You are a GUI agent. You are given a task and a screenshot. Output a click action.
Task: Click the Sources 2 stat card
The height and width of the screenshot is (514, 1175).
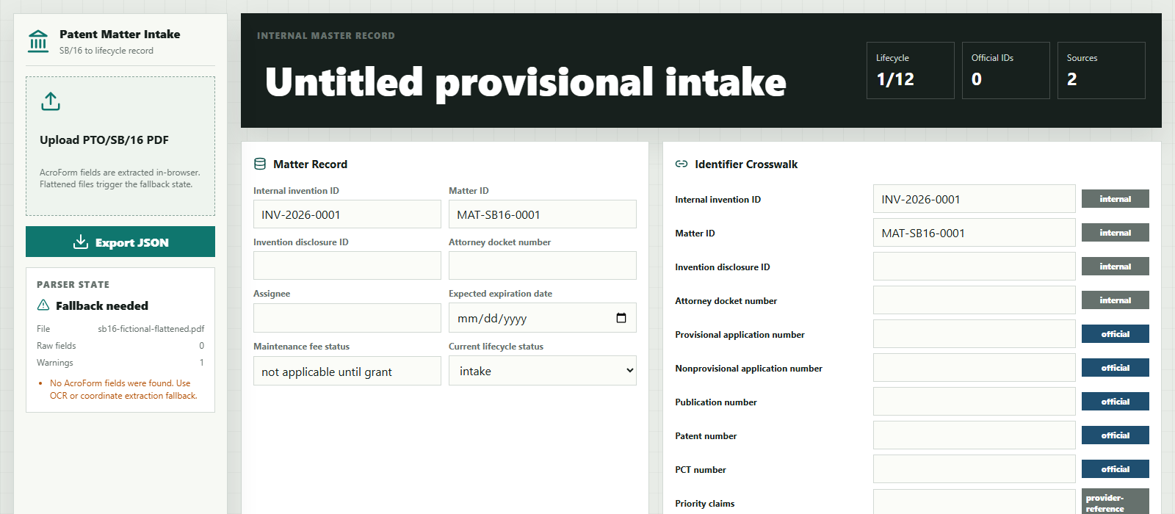(x=1102, y=70)
